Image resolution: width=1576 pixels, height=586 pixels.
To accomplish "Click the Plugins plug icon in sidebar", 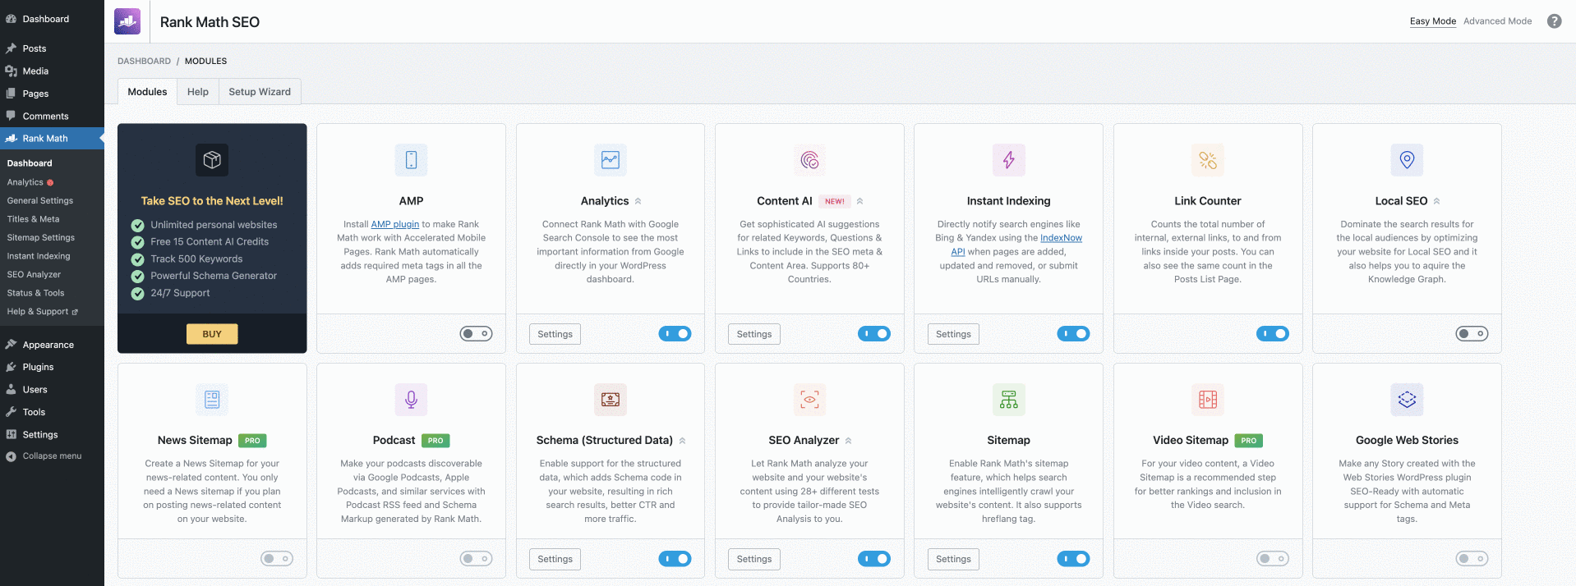I will [12, 367].
